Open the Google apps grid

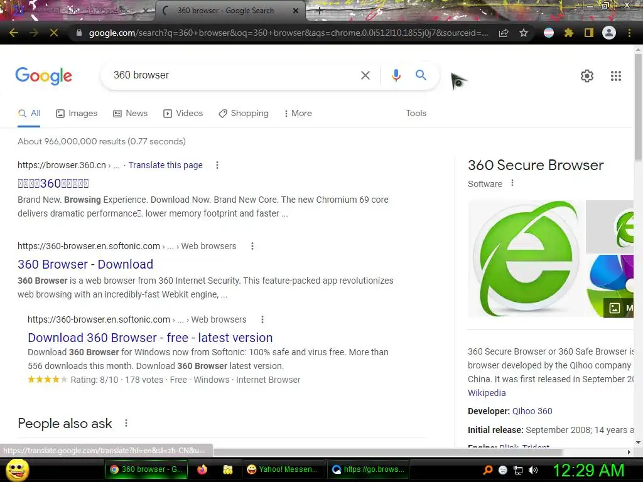click(615, 76)
